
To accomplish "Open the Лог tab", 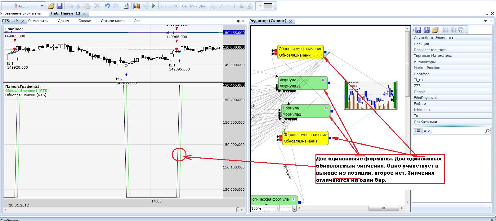I will [x=137, y=21].
